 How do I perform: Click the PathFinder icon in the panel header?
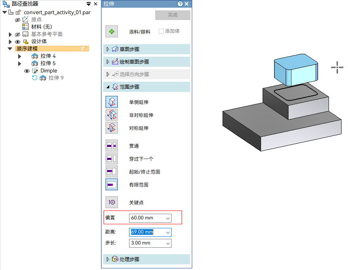(6, 4)
